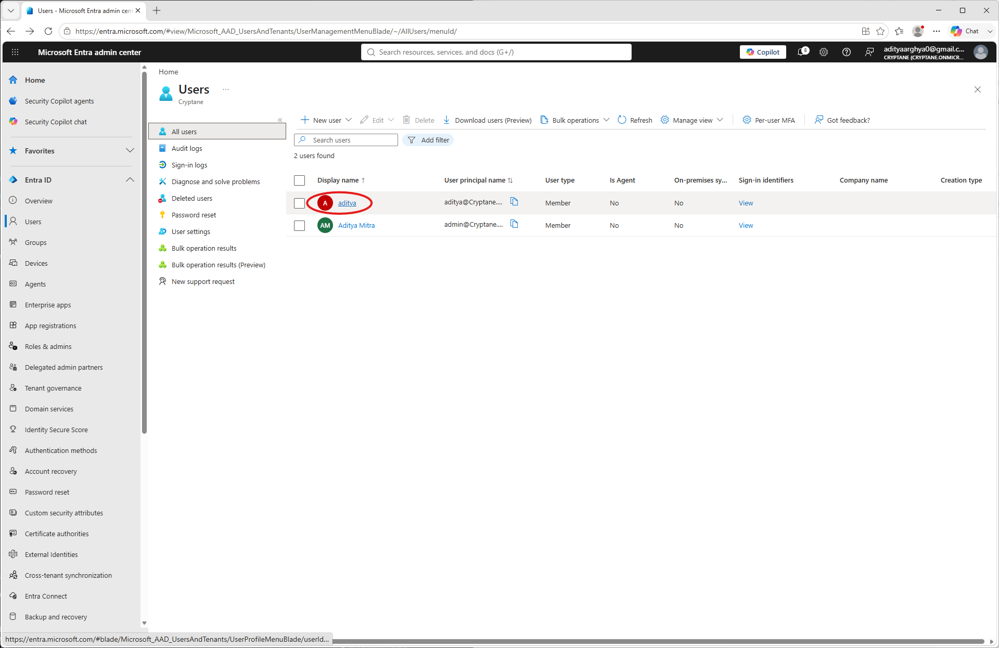The image size is (999, 648).
Task: Reload the page in the browser
Action: [x=48, y=31]
